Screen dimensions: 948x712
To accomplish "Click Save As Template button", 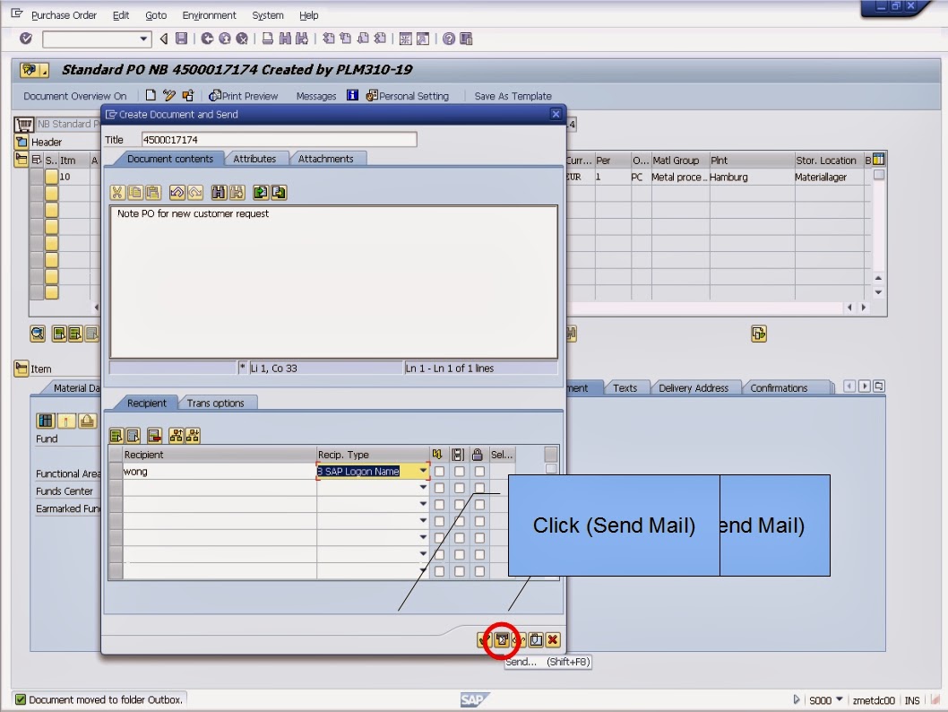I will (x=513, y=96).
